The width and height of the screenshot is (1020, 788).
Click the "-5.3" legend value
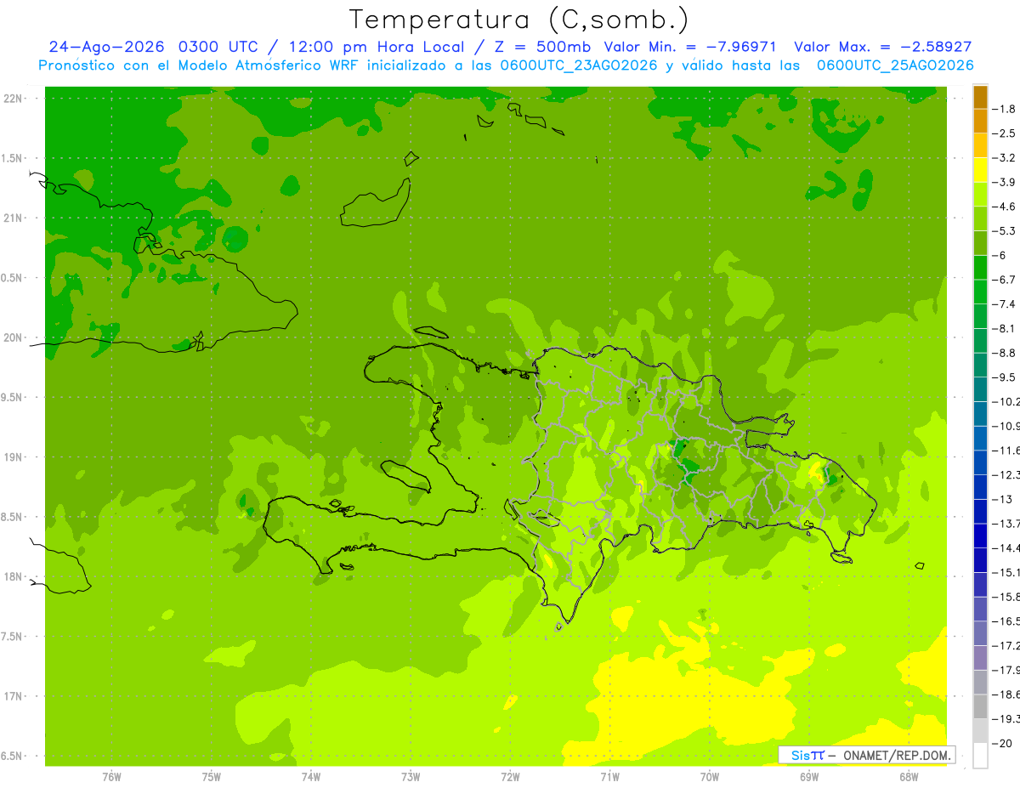coord(1004,230)
